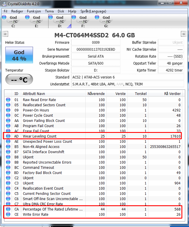Click status icon for Percentage Of The Rated Lifetime
This screenshot has width=189, height=227.
(8, 209)
